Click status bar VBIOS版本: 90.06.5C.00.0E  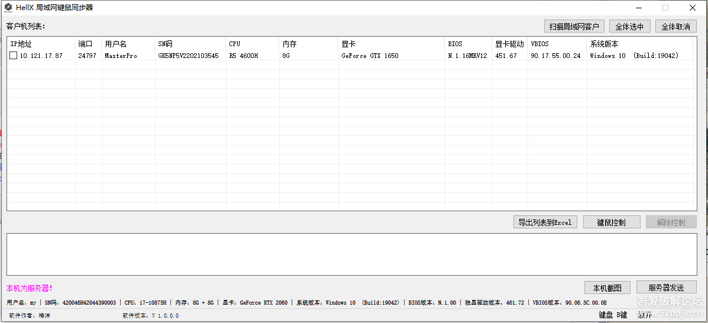[570, 303]
